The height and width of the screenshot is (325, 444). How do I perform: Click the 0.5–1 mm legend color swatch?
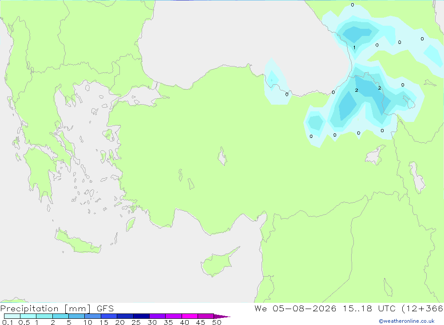[28, 316]
